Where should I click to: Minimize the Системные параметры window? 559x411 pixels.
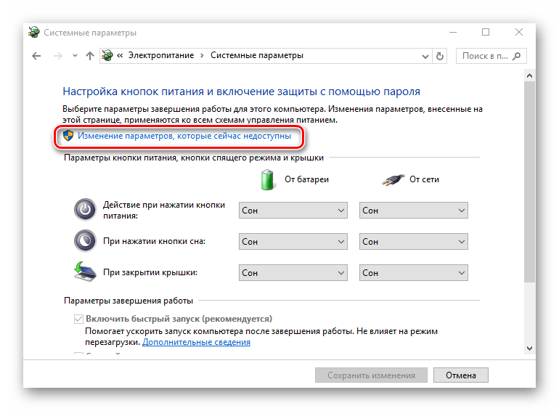[453, 32]
